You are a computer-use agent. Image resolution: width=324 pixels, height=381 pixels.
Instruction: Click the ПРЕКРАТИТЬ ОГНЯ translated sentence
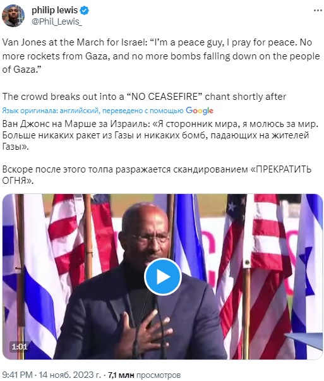pyautogui.click(x=157, y=175)
